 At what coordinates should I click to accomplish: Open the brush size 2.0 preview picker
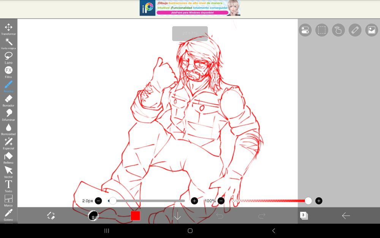pyautogui.click(x=93, y=216)
